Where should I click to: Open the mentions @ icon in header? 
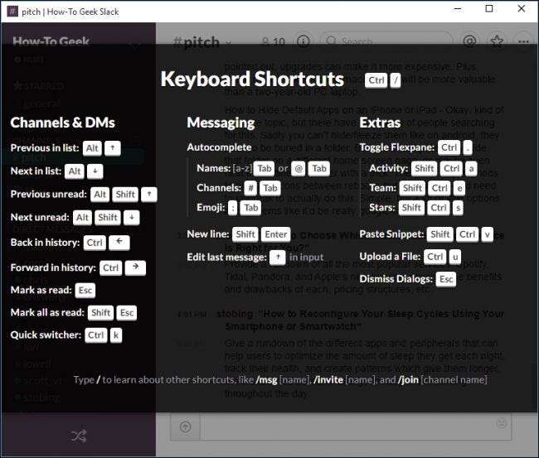point(470,41)
